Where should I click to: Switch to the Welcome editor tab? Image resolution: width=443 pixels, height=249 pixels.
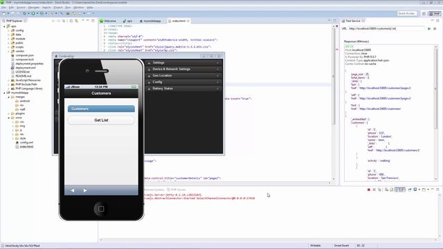[x=108, y=21]
